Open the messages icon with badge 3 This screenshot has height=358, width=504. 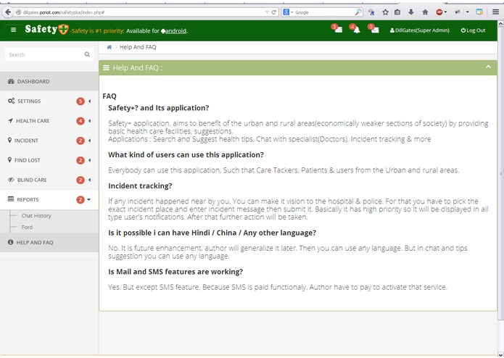(337, 29)
